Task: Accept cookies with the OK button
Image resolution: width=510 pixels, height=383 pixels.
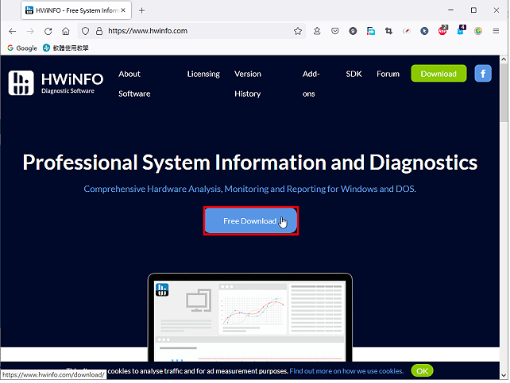Action: [422, 371]
